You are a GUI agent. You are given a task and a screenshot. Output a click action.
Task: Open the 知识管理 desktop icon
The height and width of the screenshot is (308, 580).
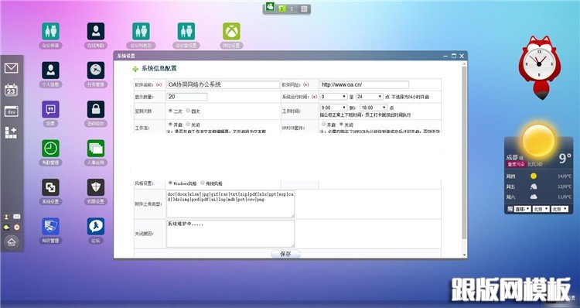click(51, 227)
